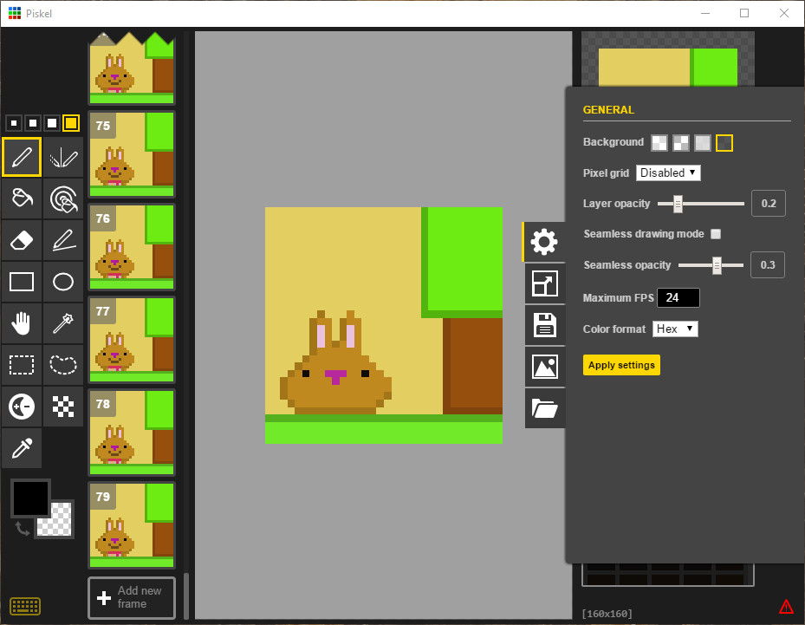Toggle Seamless drawing mode checkbox

click(716, 234)
